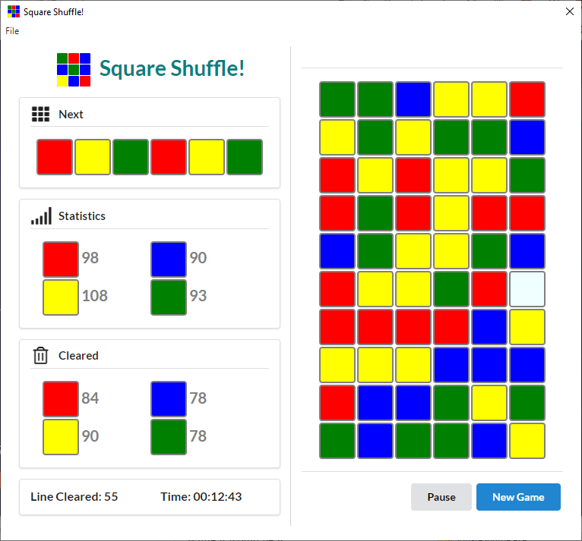Click the Square Shuffle logo icon
The image size is (582, 541).
click(74, 69)
